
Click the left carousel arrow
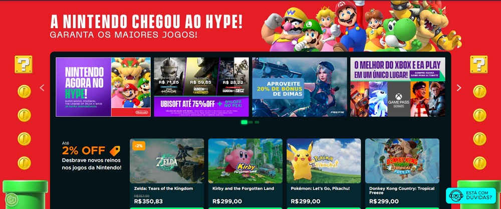[42, 88]
